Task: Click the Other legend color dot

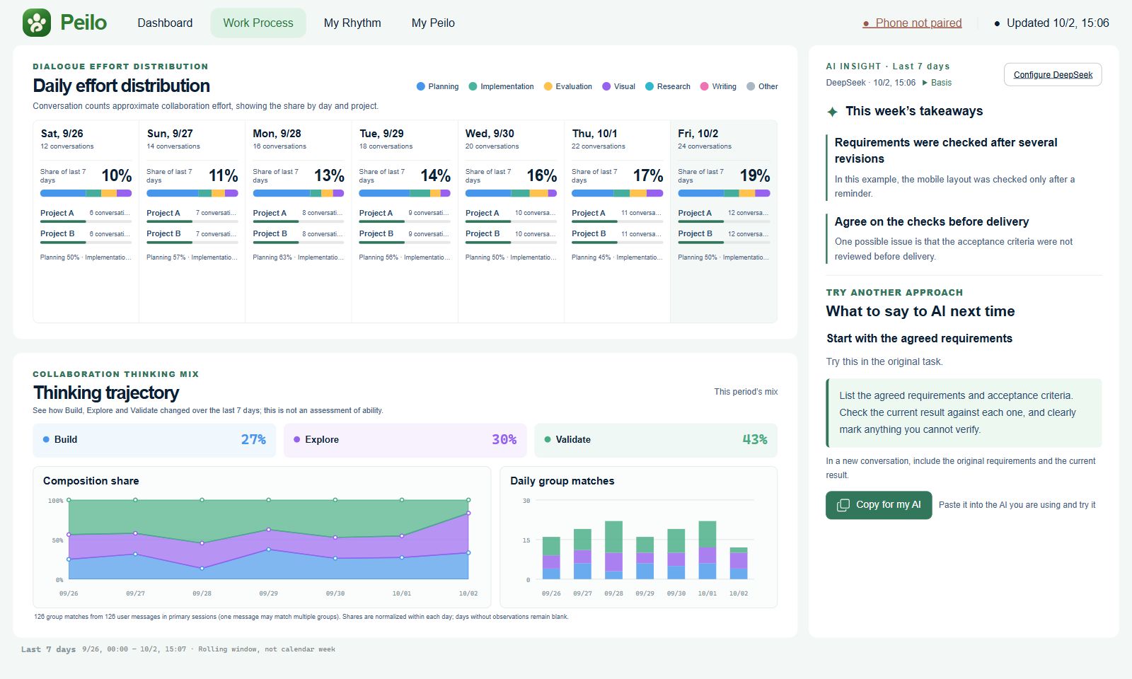Action: [x=751, y=86]
